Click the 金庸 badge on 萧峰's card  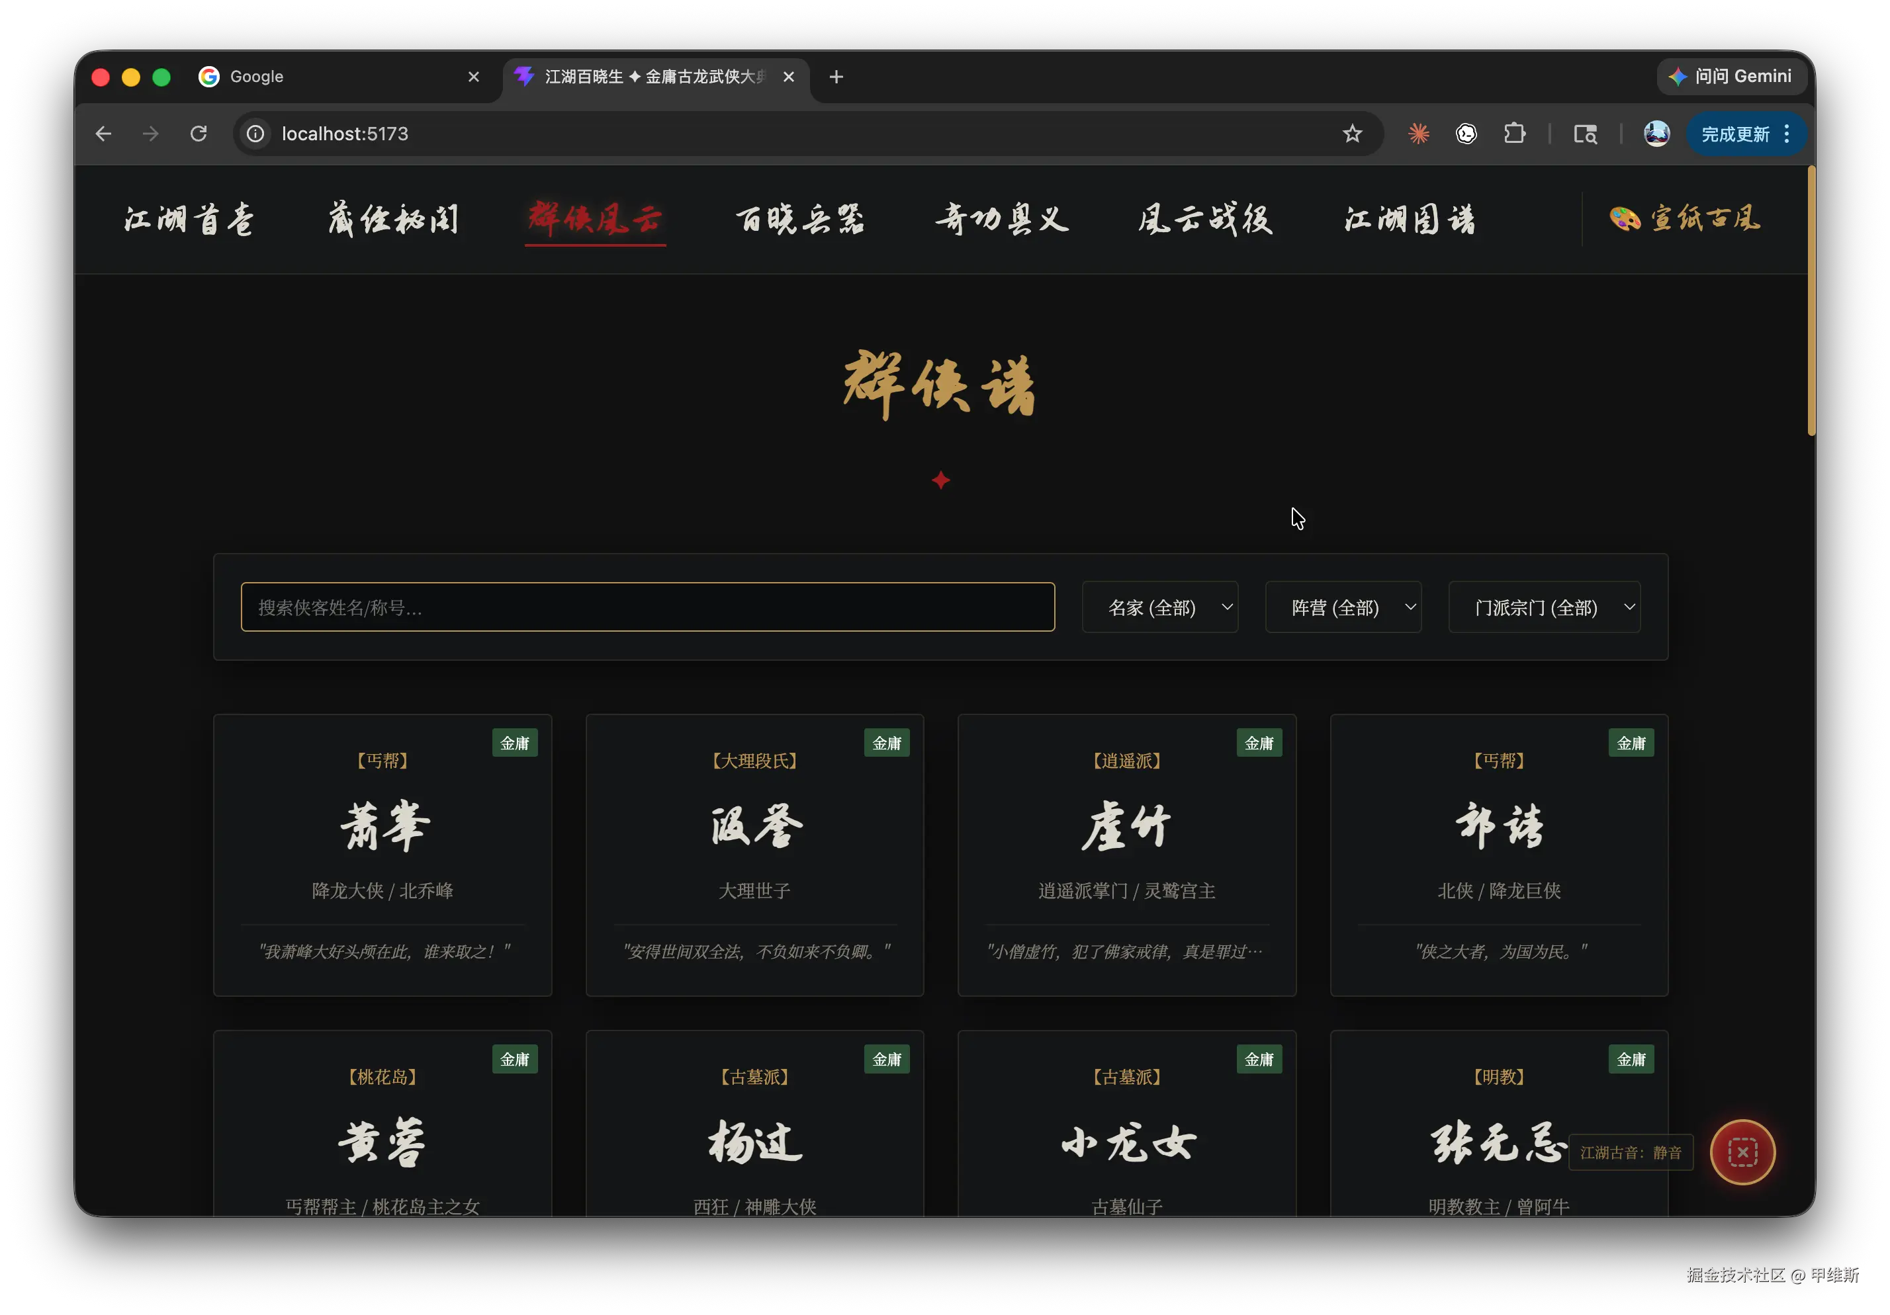click(514, 743)
